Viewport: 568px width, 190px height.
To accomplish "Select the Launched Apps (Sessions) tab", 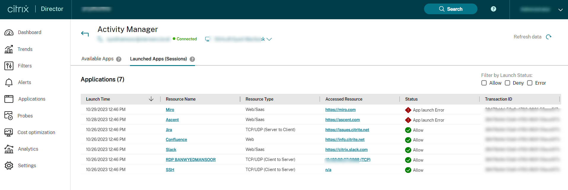I will pos(158,59).
